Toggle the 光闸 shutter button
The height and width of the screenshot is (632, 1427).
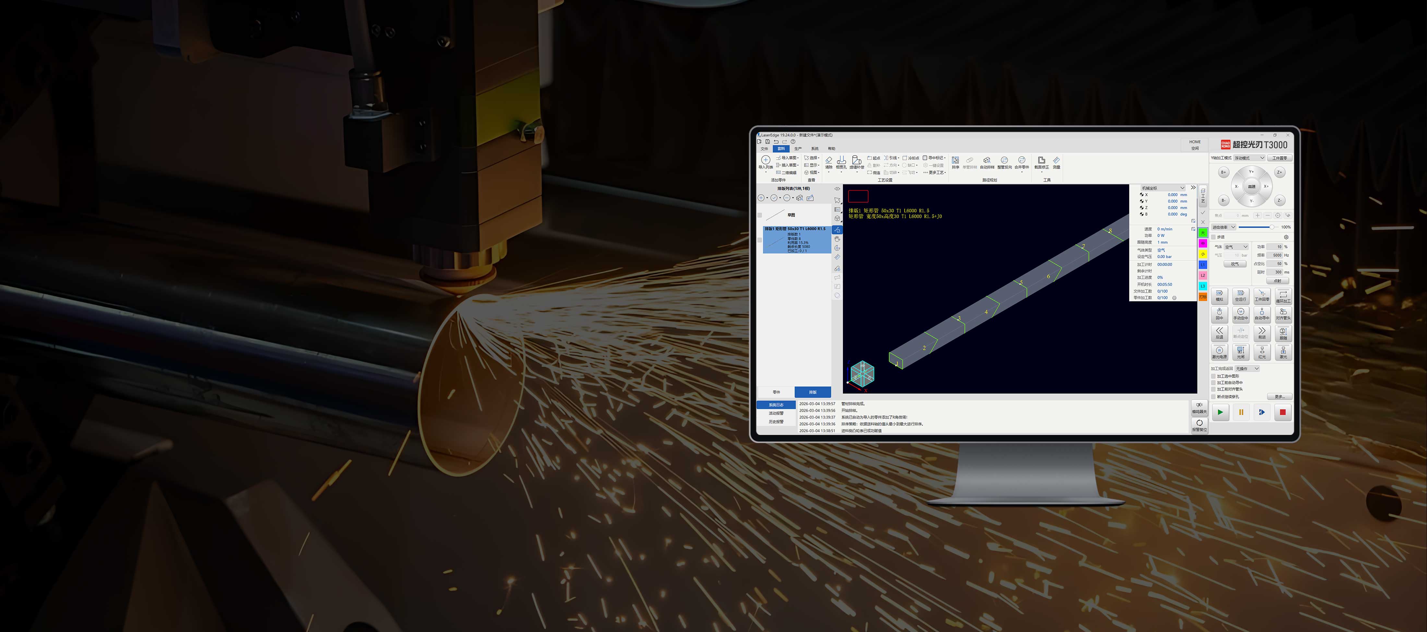(1240, 352)
